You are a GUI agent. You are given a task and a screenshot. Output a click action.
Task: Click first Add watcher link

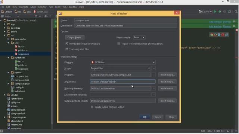point(215,22)
